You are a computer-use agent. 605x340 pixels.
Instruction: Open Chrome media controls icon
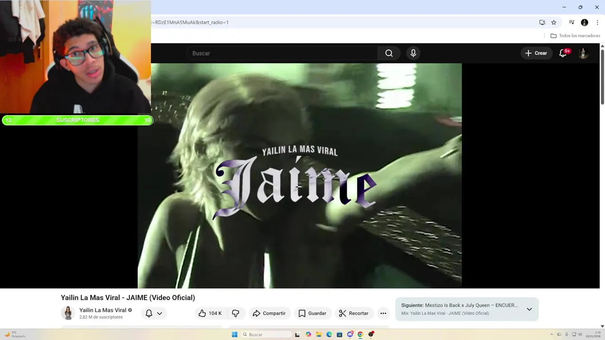tap(571, 22)
